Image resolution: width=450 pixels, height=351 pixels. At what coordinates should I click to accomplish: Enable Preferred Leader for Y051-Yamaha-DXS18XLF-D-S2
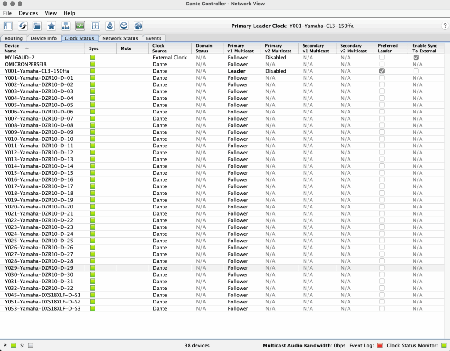pyautogui.click(x=382, y=302)
